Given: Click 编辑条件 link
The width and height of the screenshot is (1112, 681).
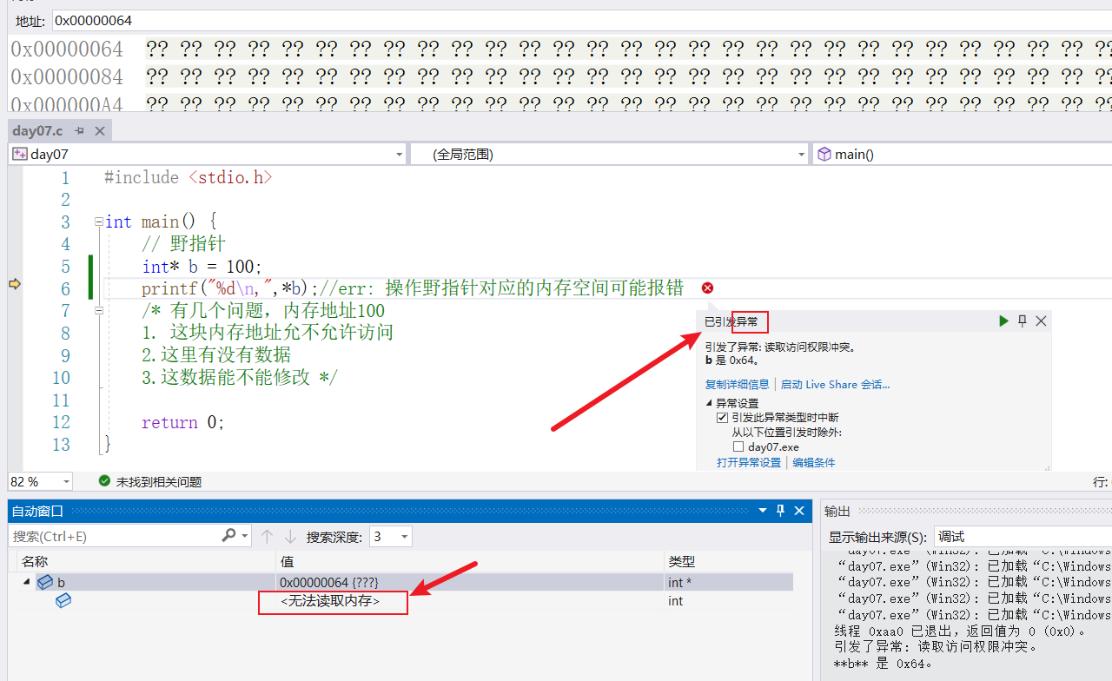Looking at the screenshot, I should [813, 463].
